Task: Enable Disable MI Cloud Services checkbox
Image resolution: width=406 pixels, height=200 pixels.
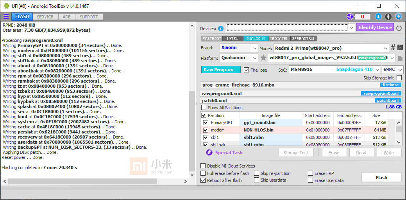Action: coord(203,166)
